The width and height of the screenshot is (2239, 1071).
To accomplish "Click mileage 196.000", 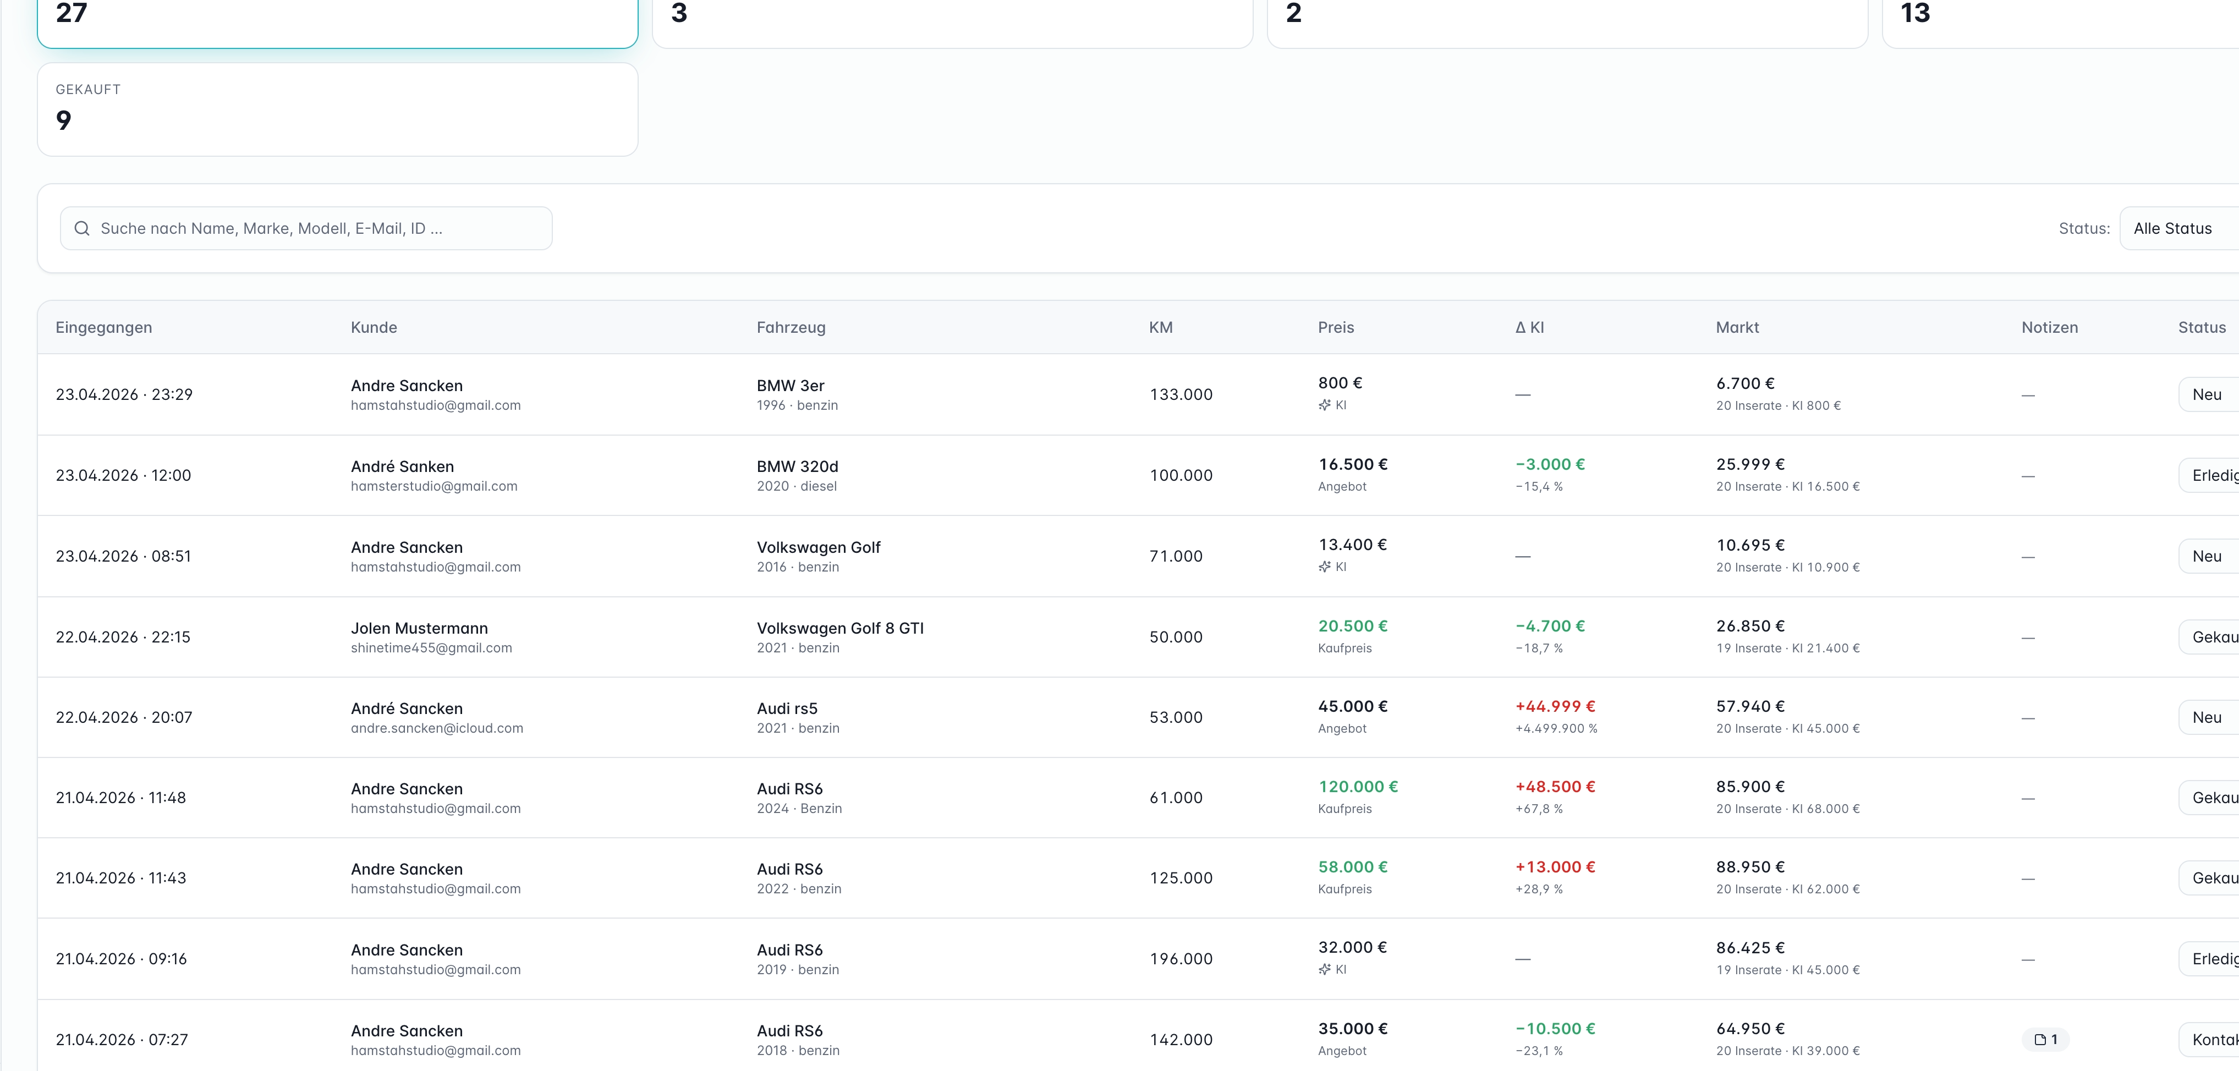I will [x=1181, y=959].
